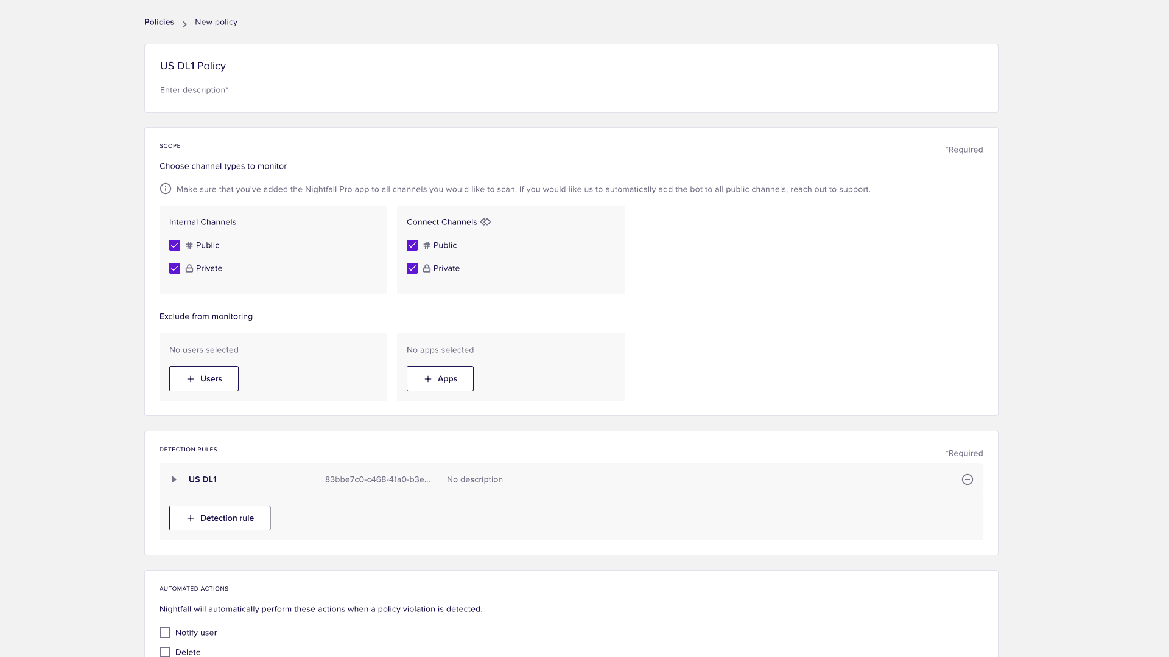Image resolution: width=1169 pixels, height=657 pixels.
Task: Add excluded Apps button
Action: [x=440, y=379]
